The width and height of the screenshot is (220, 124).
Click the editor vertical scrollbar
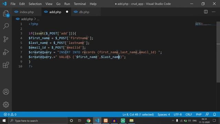click(218, 52)
